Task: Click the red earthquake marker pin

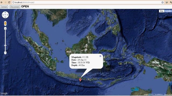Action: 80,80
